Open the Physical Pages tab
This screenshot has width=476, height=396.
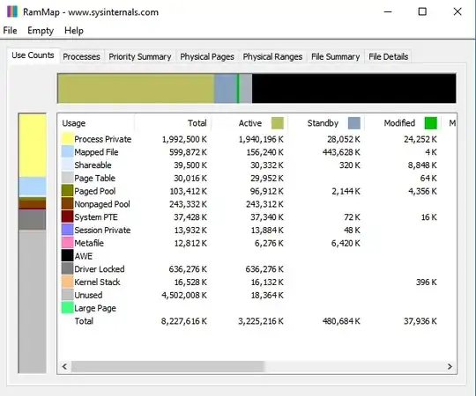click(207, 56)
